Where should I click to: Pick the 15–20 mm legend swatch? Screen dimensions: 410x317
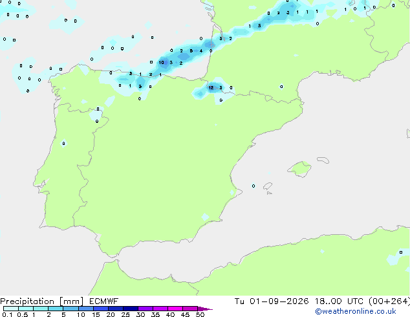100,309
